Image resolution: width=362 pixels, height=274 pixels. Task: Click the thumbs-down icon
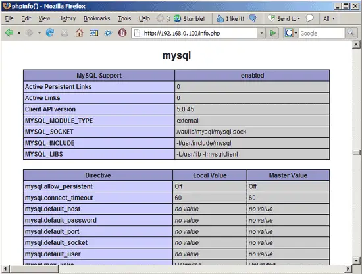click(x=253, y=18)
